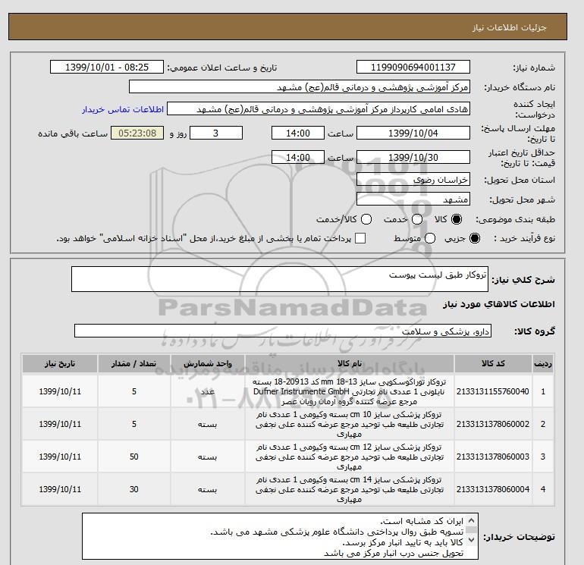Click the need number field 1199090694001137

(413, 67)
